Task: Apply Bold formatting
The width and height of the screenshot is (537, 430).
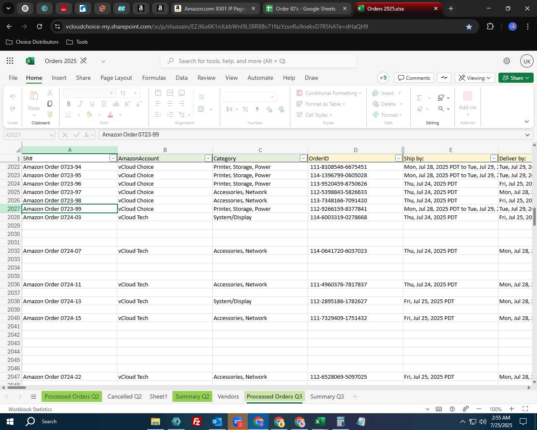Action: pos(68,104)
